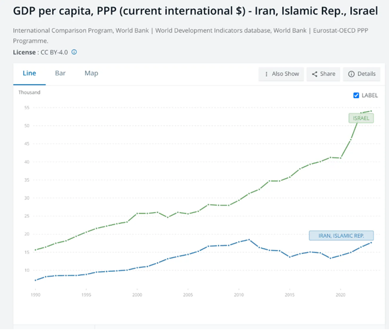
Task: Open the CC BY-4.0 license link
Action: 54,52
